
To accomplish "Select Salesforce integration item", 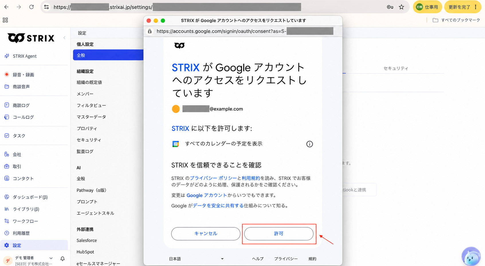I will point(87,241).
